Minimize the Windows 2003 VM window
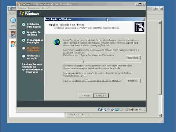The height and width of the screenshot is (132, 176). 137,4
